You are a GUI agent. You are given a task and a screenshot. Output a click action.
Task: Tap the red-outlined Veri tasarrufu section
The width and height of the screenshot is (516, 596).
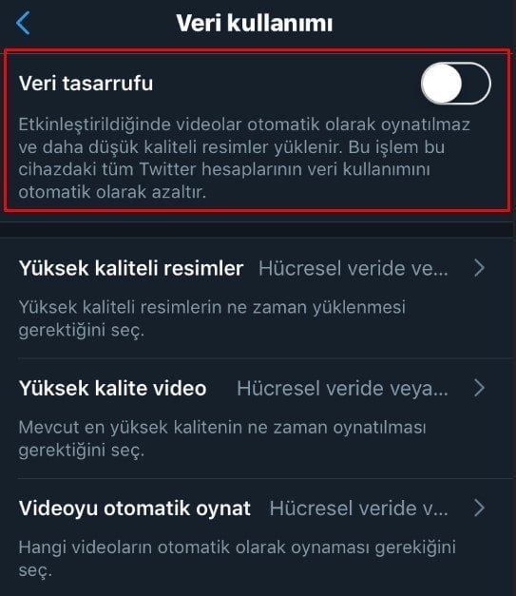[x=258, y=130]
